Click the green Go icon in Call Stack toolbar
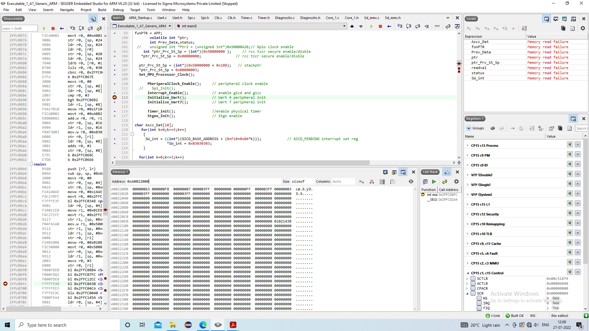The width and height of the screenshot is (589, 331). coord(434,182)
